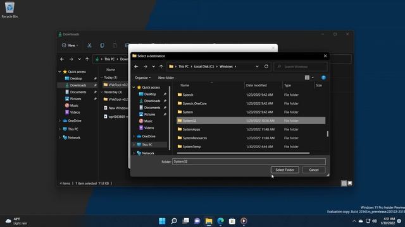This screenshot has height=227, width=405.
Task: Click Search Windows field in dialog
Action: 301,67
